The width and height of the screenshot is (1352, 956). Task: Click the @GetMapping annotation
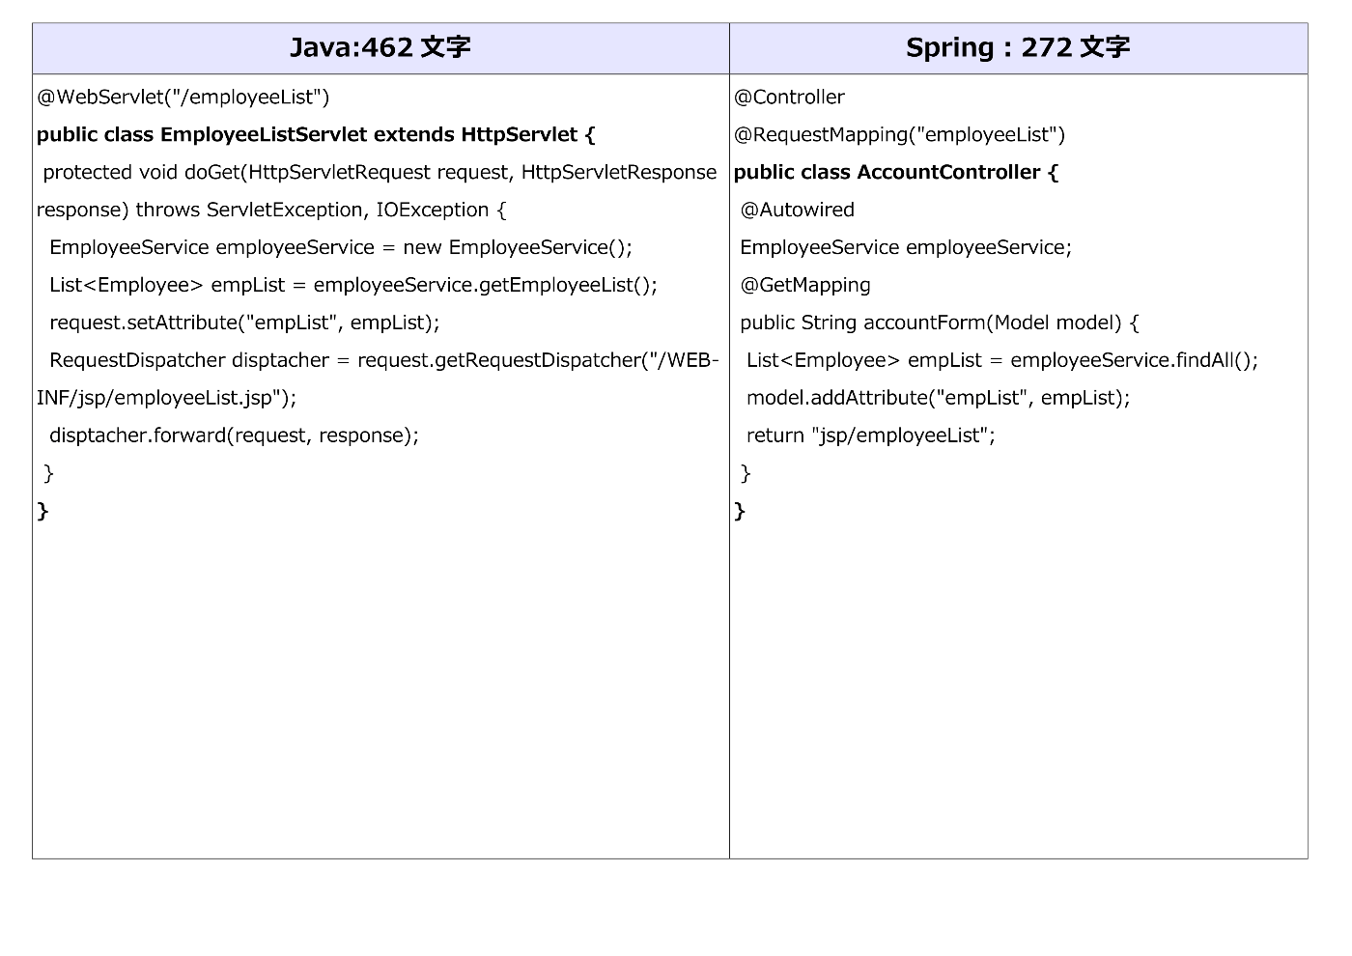(x=805, y=286)
